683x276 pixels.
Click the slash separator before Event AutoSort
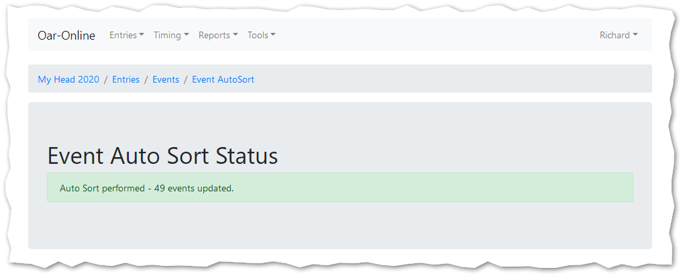coord(186,79)
